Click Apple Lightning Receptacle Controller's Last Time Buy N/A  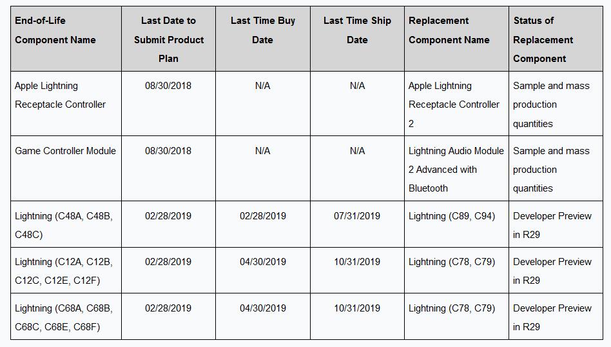[x=262, y=86]
